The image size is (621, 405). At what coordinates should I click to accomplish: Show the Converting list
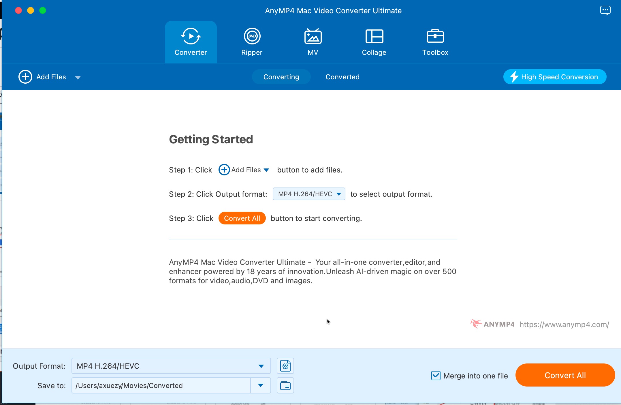coord(281,77)
